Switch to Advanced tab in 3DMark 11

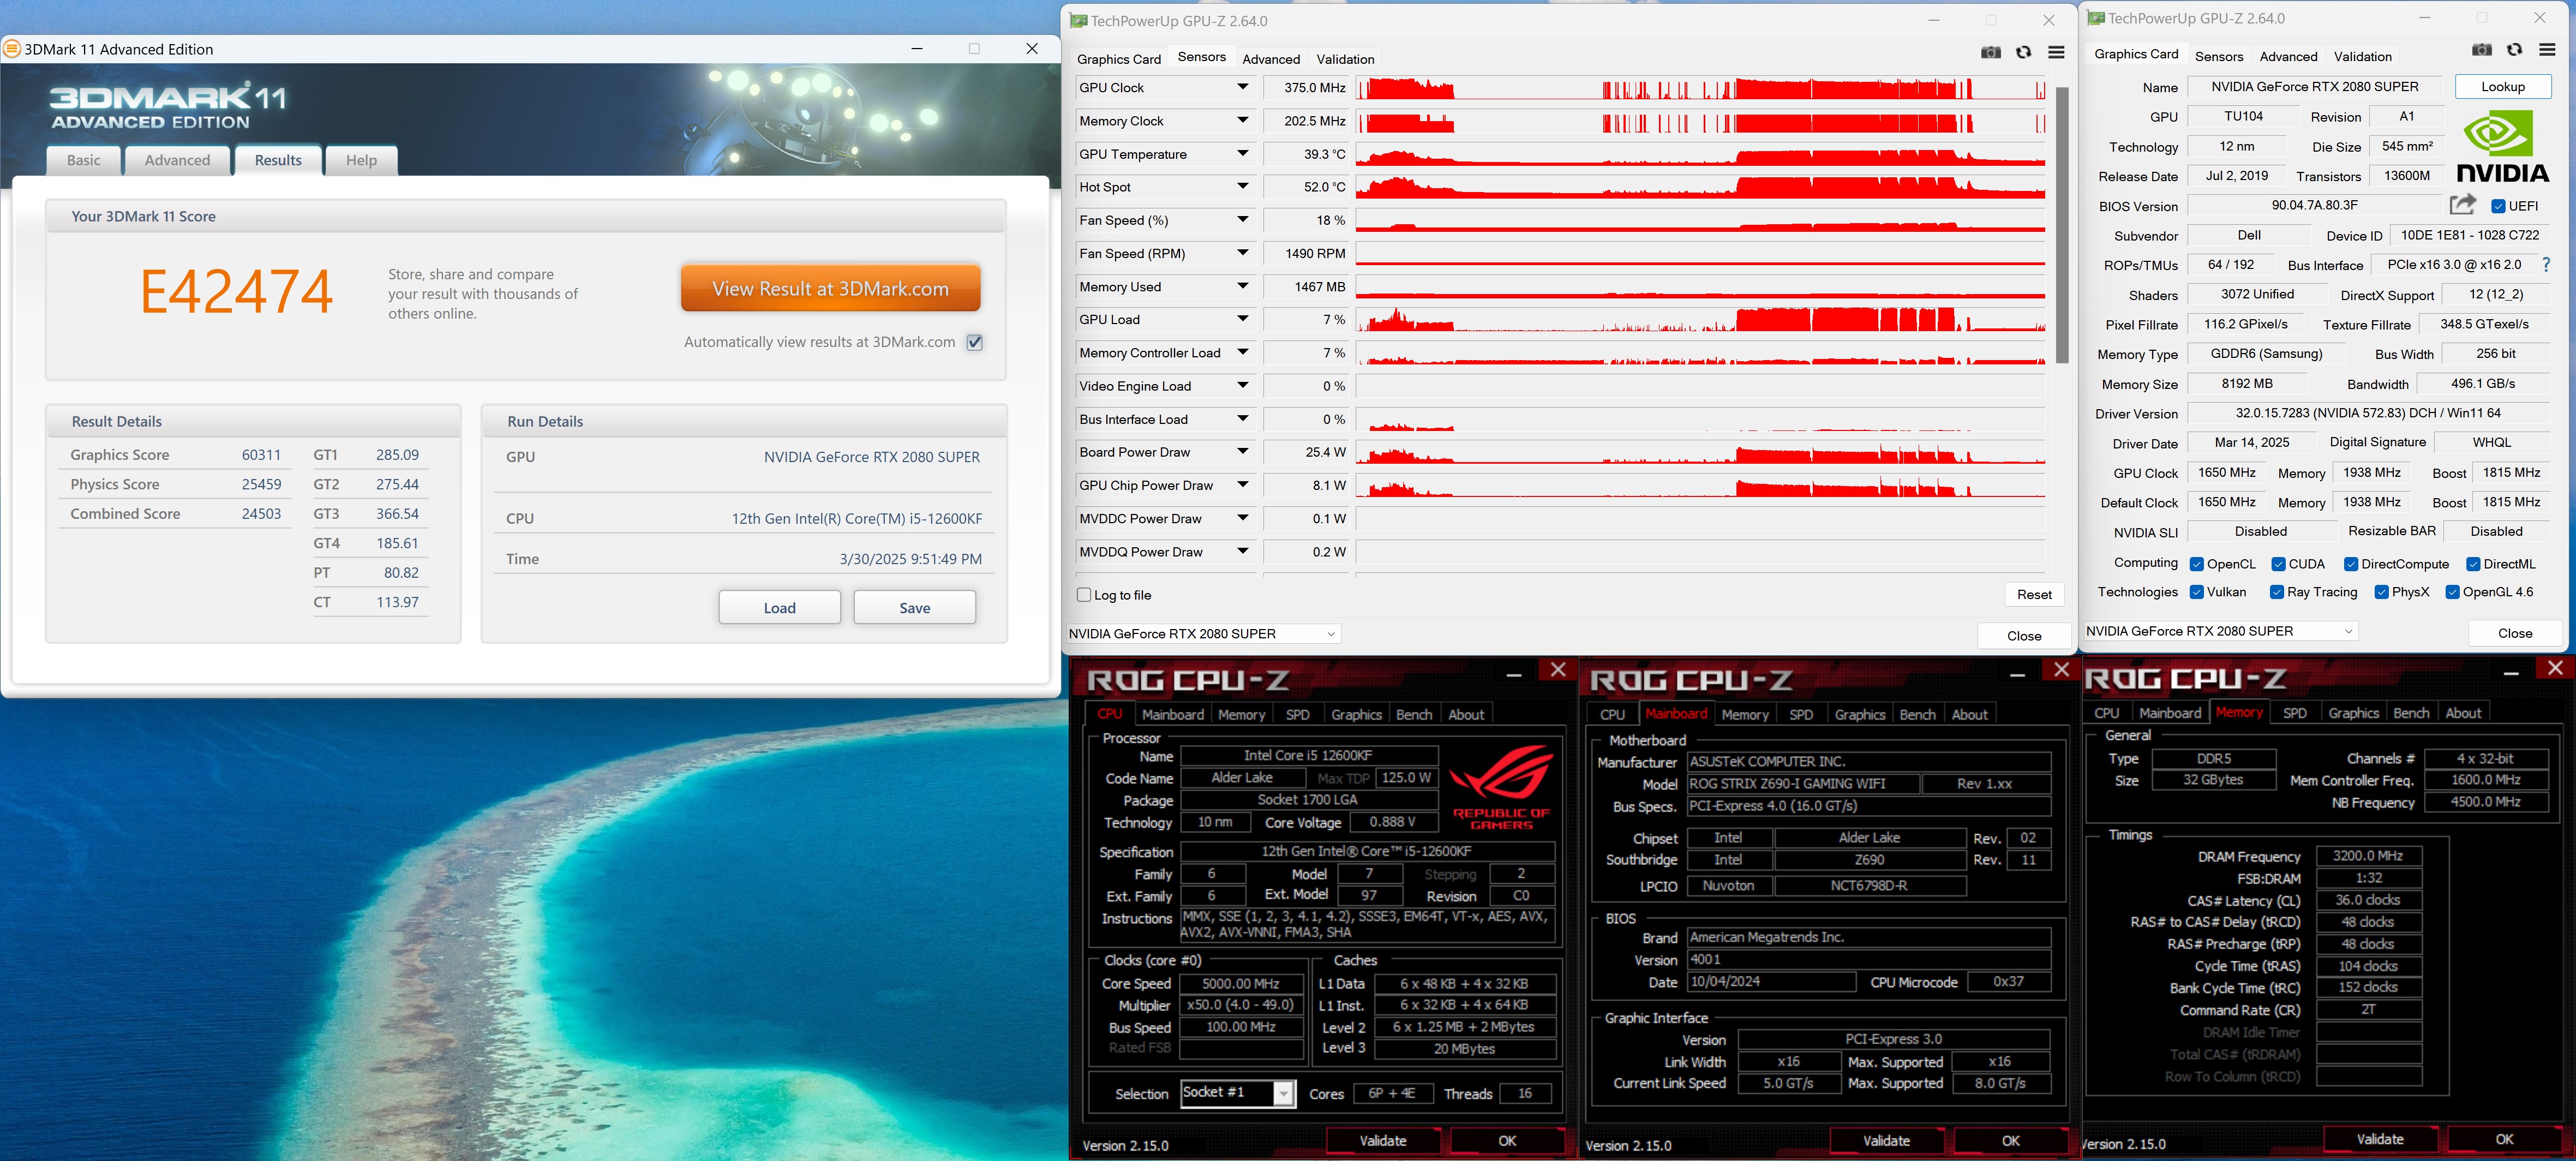[177, 160]
